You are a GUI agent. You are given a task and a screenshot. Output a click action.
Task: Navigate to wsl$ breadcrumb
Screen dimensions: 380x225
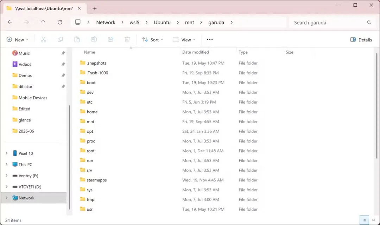[x=134, y=22]
